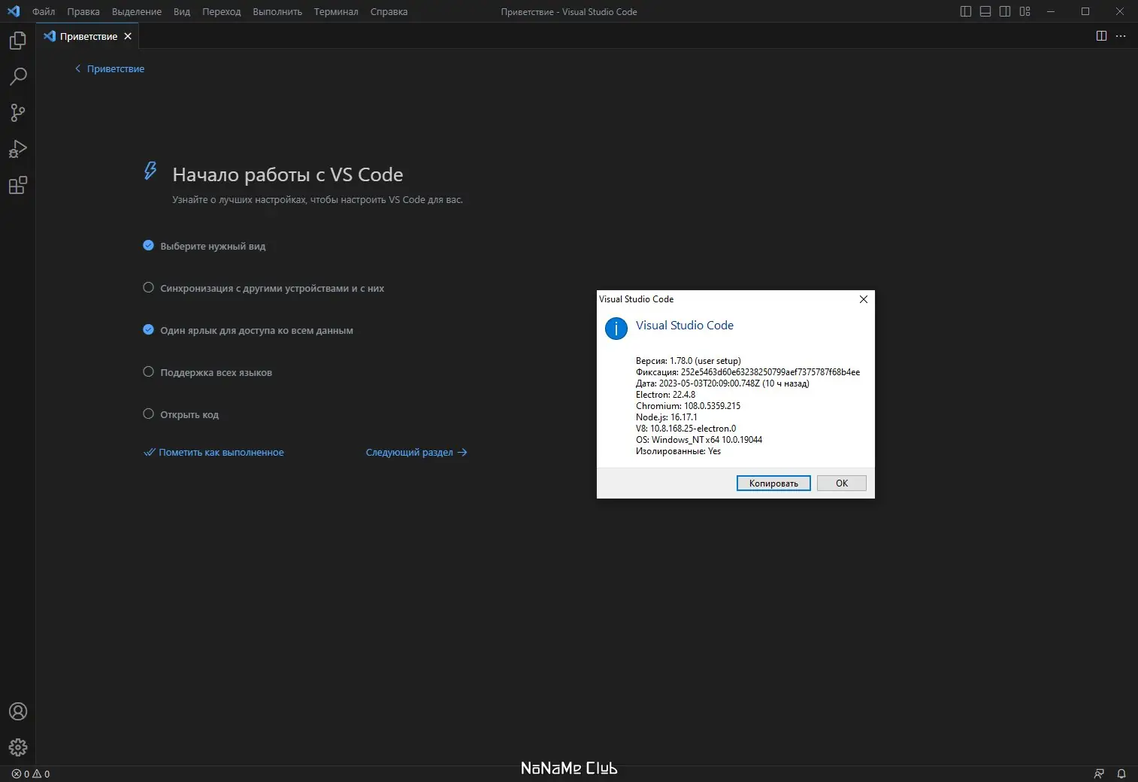Split the editor to the right
Viewport: 1138px width, 782px height.
(x=1101, y=36)
